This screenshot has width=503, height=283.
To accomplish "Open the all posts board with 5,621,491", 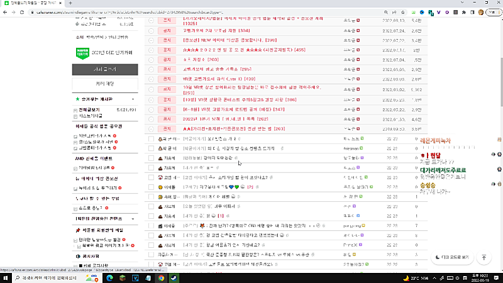I will 89,109.
